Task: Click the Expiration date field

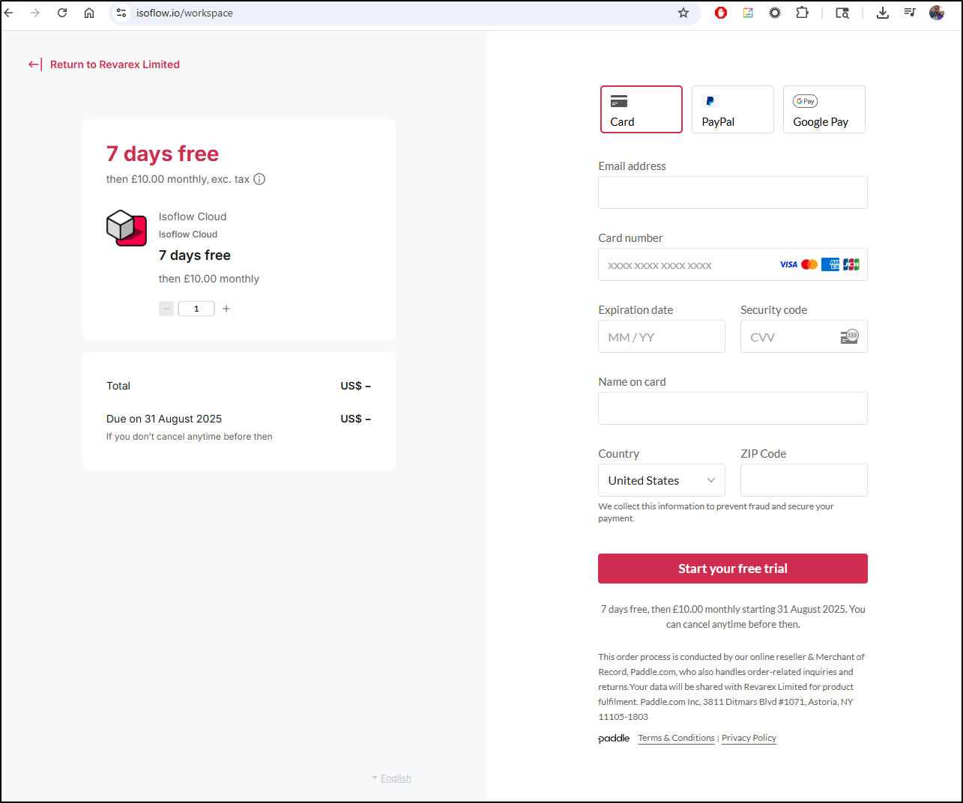Action: click(x=662, y=336)
